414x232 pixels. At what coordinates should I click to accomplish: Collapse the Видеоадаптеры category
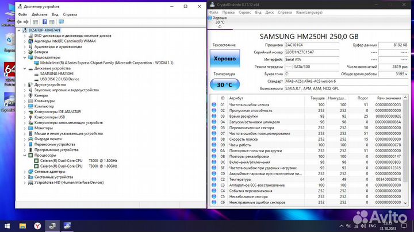[25, 57]
